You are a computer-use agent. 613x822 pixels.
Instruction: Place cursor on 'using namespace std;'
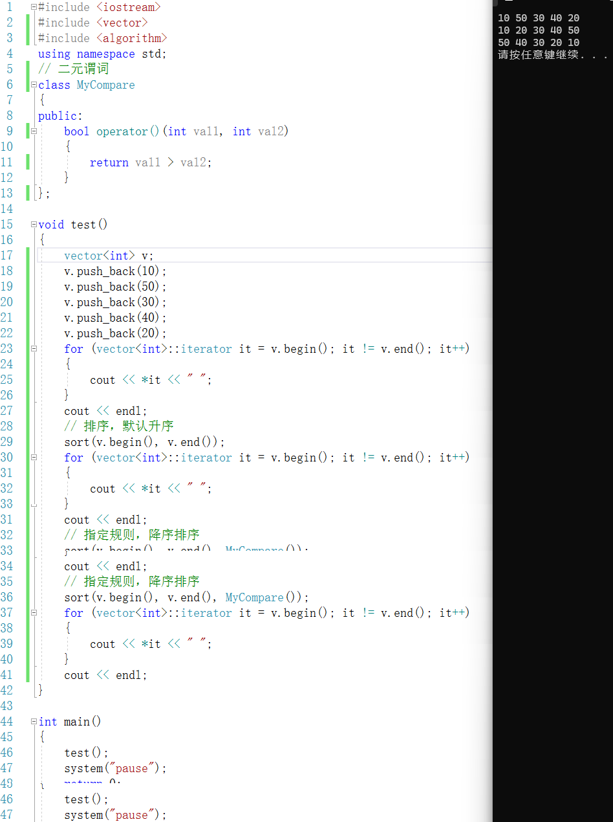point(102,54)
